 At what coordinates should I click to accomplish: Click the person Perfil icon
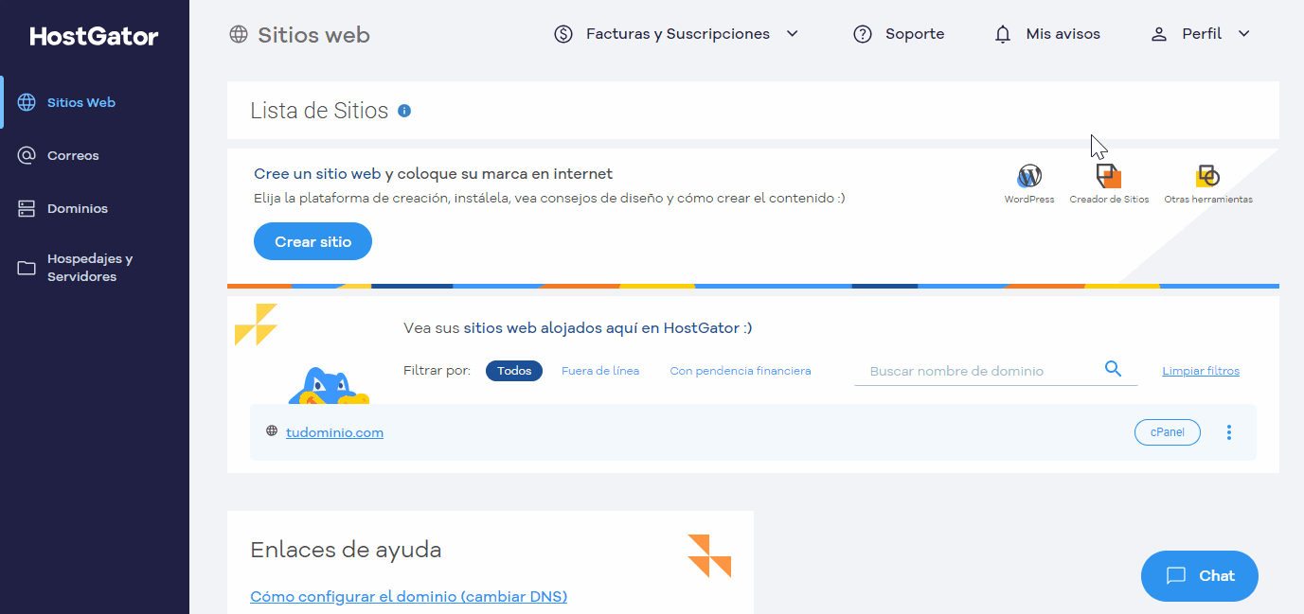click(1158, 34)
